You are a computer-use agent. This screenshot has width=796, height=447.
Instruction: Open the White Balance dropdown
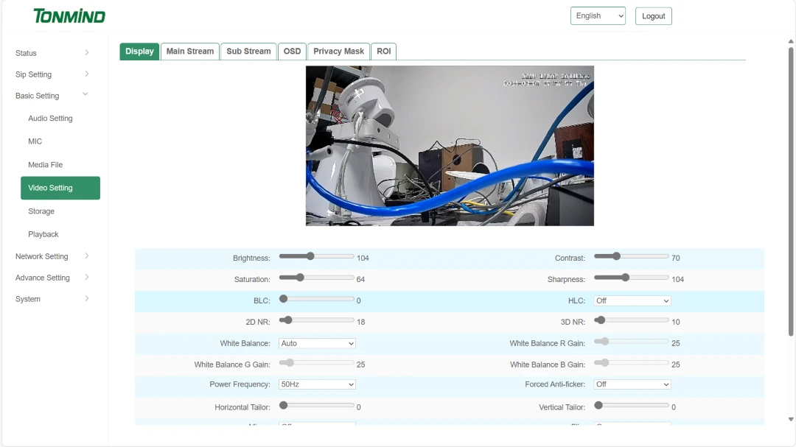317,343
